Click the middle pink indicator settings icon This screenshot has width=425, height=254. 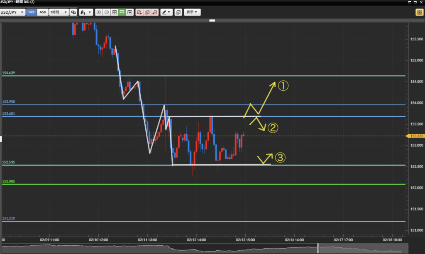pyautogui.click(x=147, y=12)
